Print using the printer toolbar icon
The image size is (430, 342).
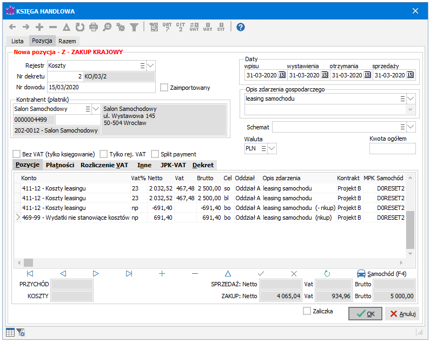(x=94, y=27)
